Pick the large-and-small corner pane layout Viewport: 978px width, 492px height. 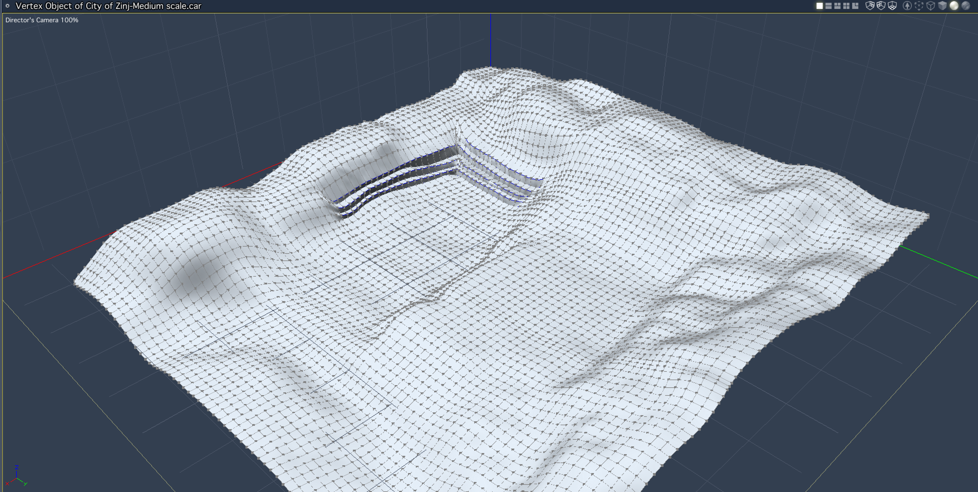tap(855, 6)
